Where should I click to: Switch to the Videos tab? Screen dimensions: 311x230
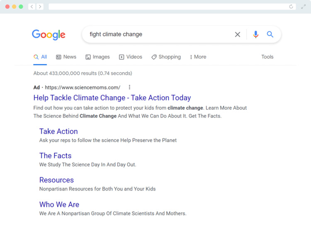tap(131, 57)
